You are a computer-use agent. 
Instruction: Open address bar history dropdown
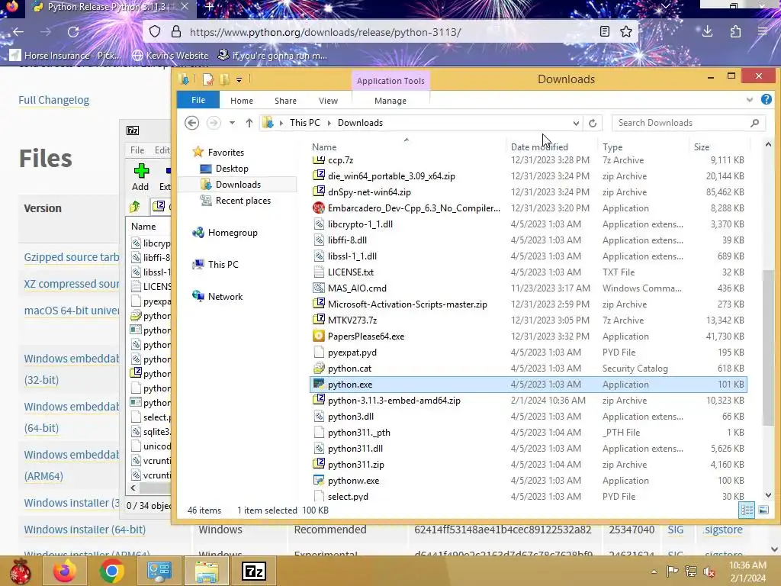click(x=576, y=123)
